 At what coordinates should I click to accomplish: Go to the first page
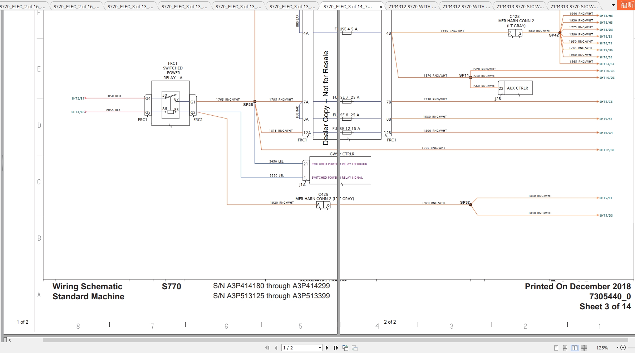(267, 348)
